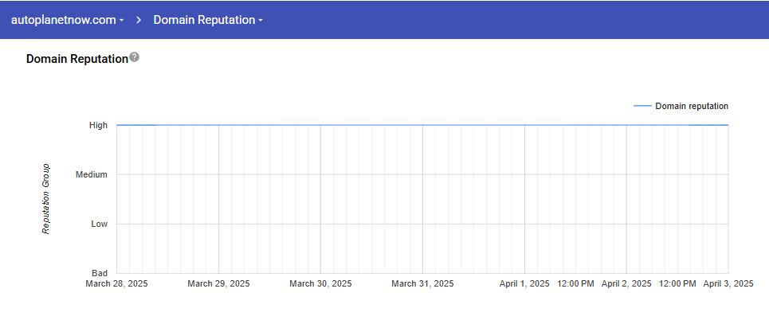This screenshot has width=769, height=324.
Task: Click the 'Medium' reputation axis label
Action: (x=91, y=174)
